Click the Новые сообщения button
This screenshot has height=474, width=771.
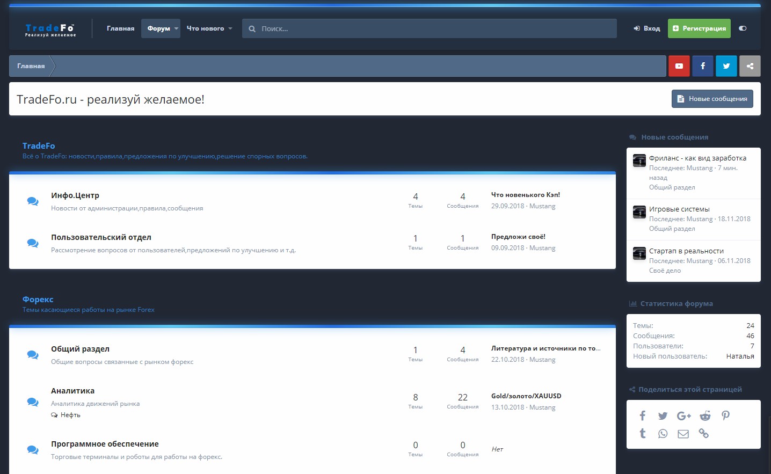click(712, 99)
